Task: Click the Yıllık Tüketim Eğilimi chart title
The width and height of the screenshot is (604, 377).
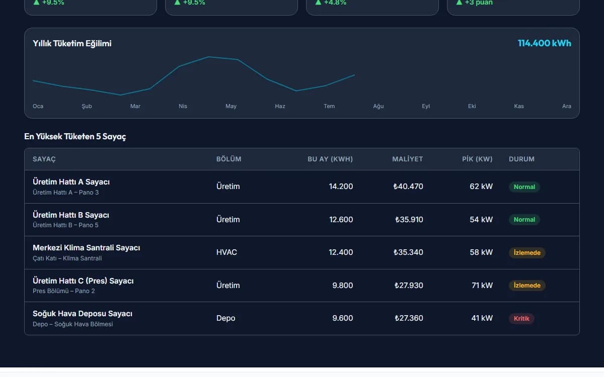Action: point(72,44)
